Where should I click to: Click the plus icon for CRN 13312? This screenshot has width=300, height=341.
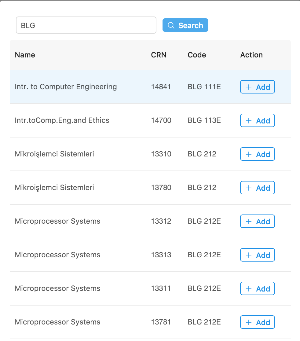click(x=248, y=222)
